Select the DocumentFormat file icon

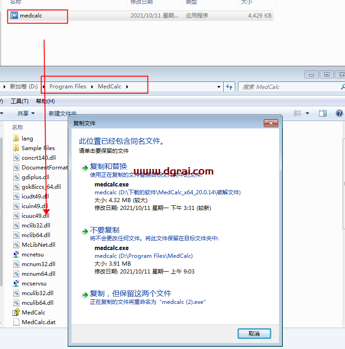pos(16,168)
